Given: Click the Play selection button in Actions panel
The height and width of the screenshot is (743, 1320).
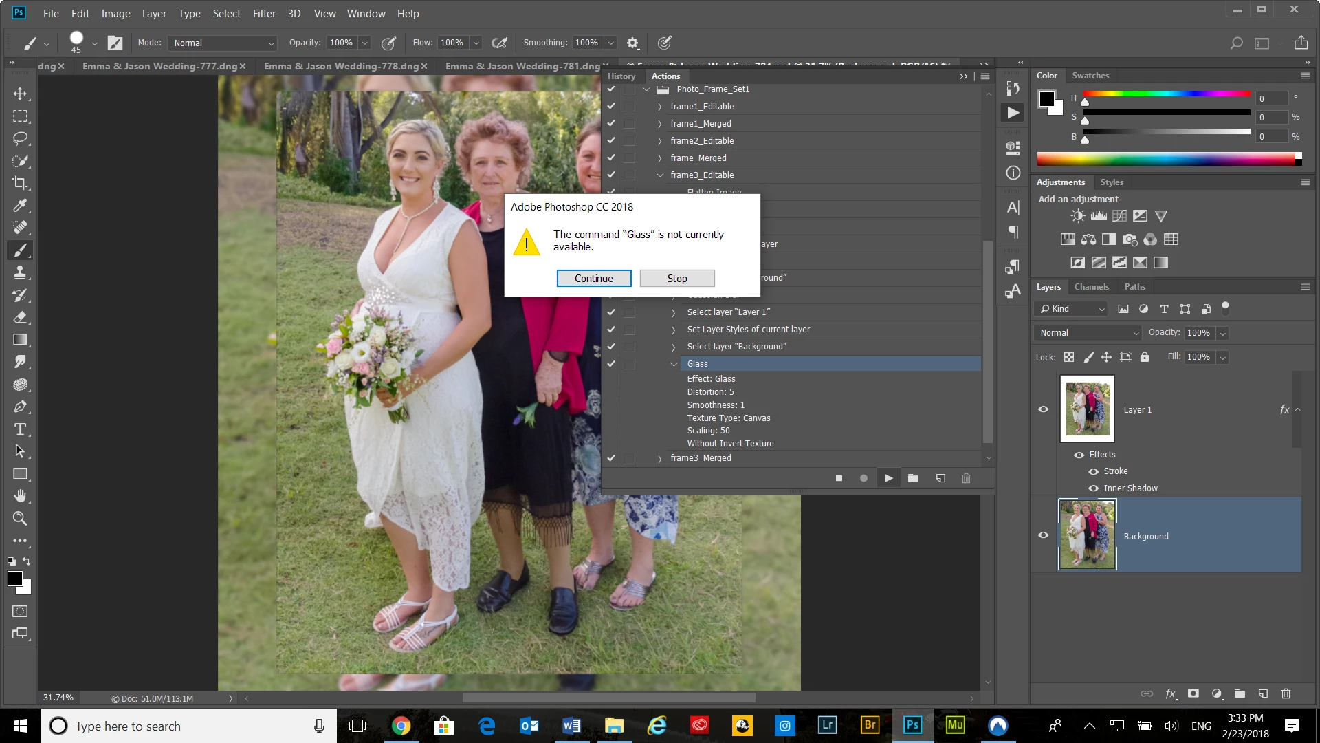Looking at the screenshot, I should tap(888, 478).
